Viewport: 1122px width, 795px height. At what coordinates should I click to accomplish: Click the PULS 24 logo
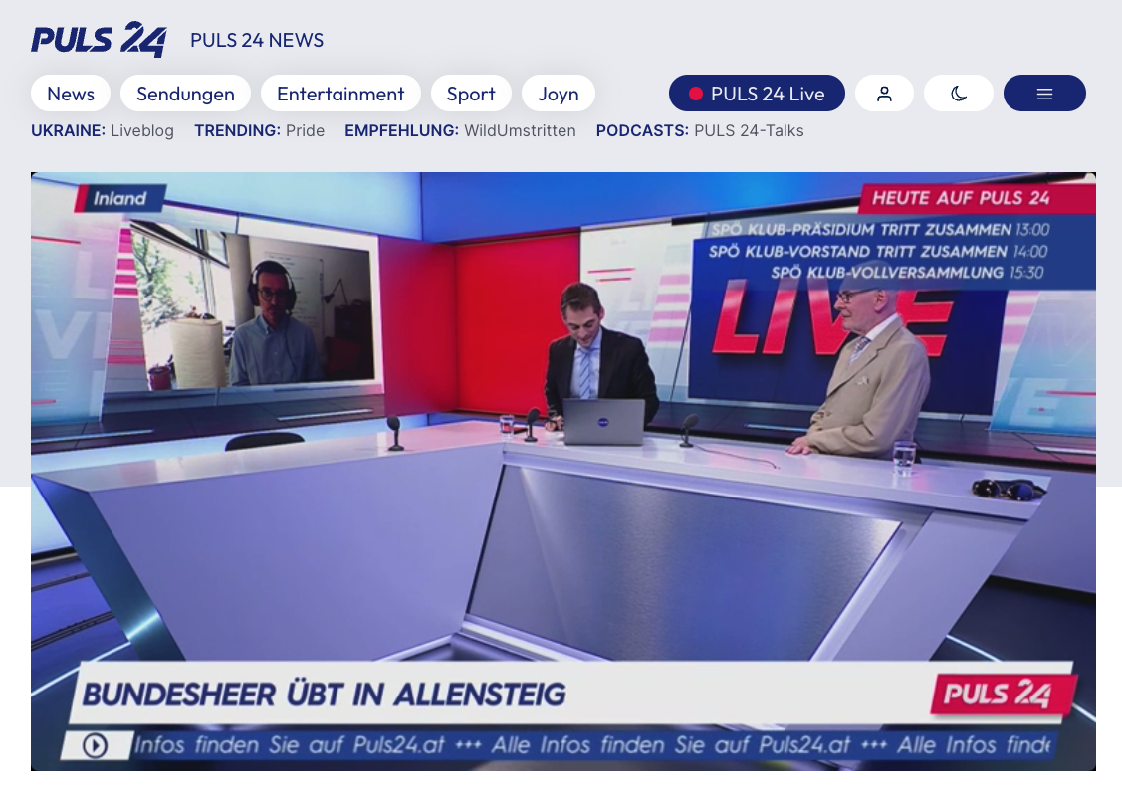point(99,40)
